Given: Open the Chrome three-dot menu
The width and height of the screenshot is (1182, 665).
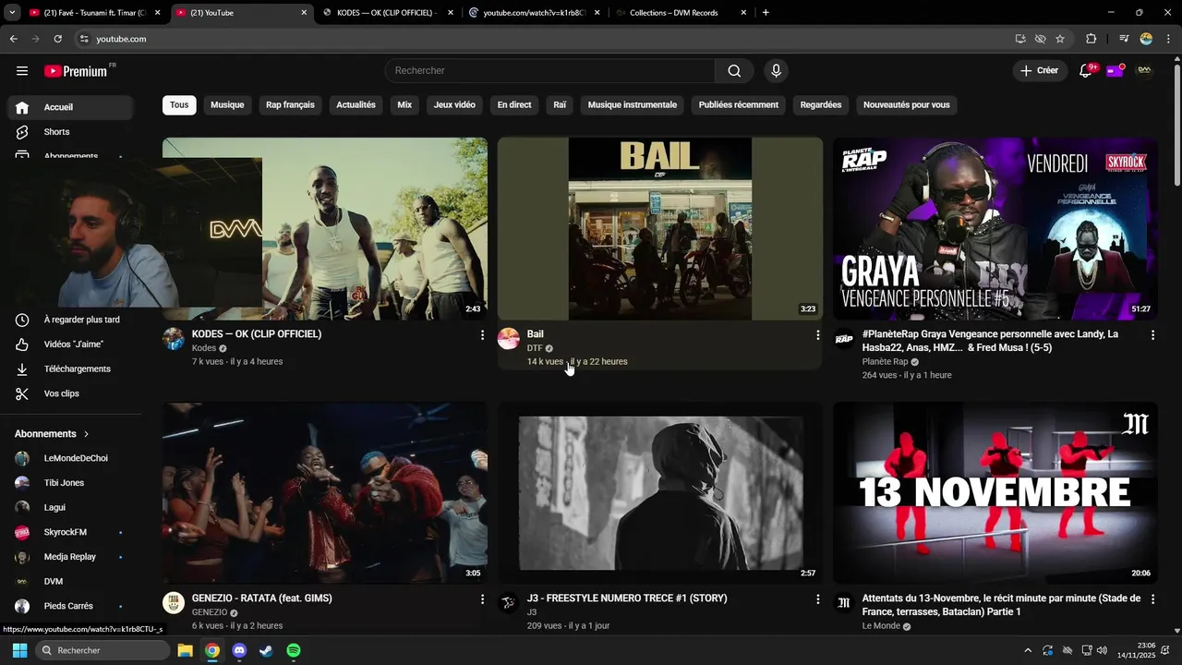Looking at the screenshot, I should click(1167, 39).
